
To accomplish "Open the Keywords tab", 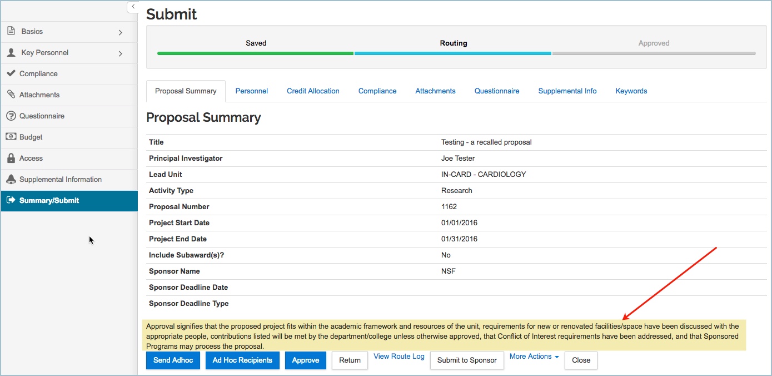I will point(631,91).
